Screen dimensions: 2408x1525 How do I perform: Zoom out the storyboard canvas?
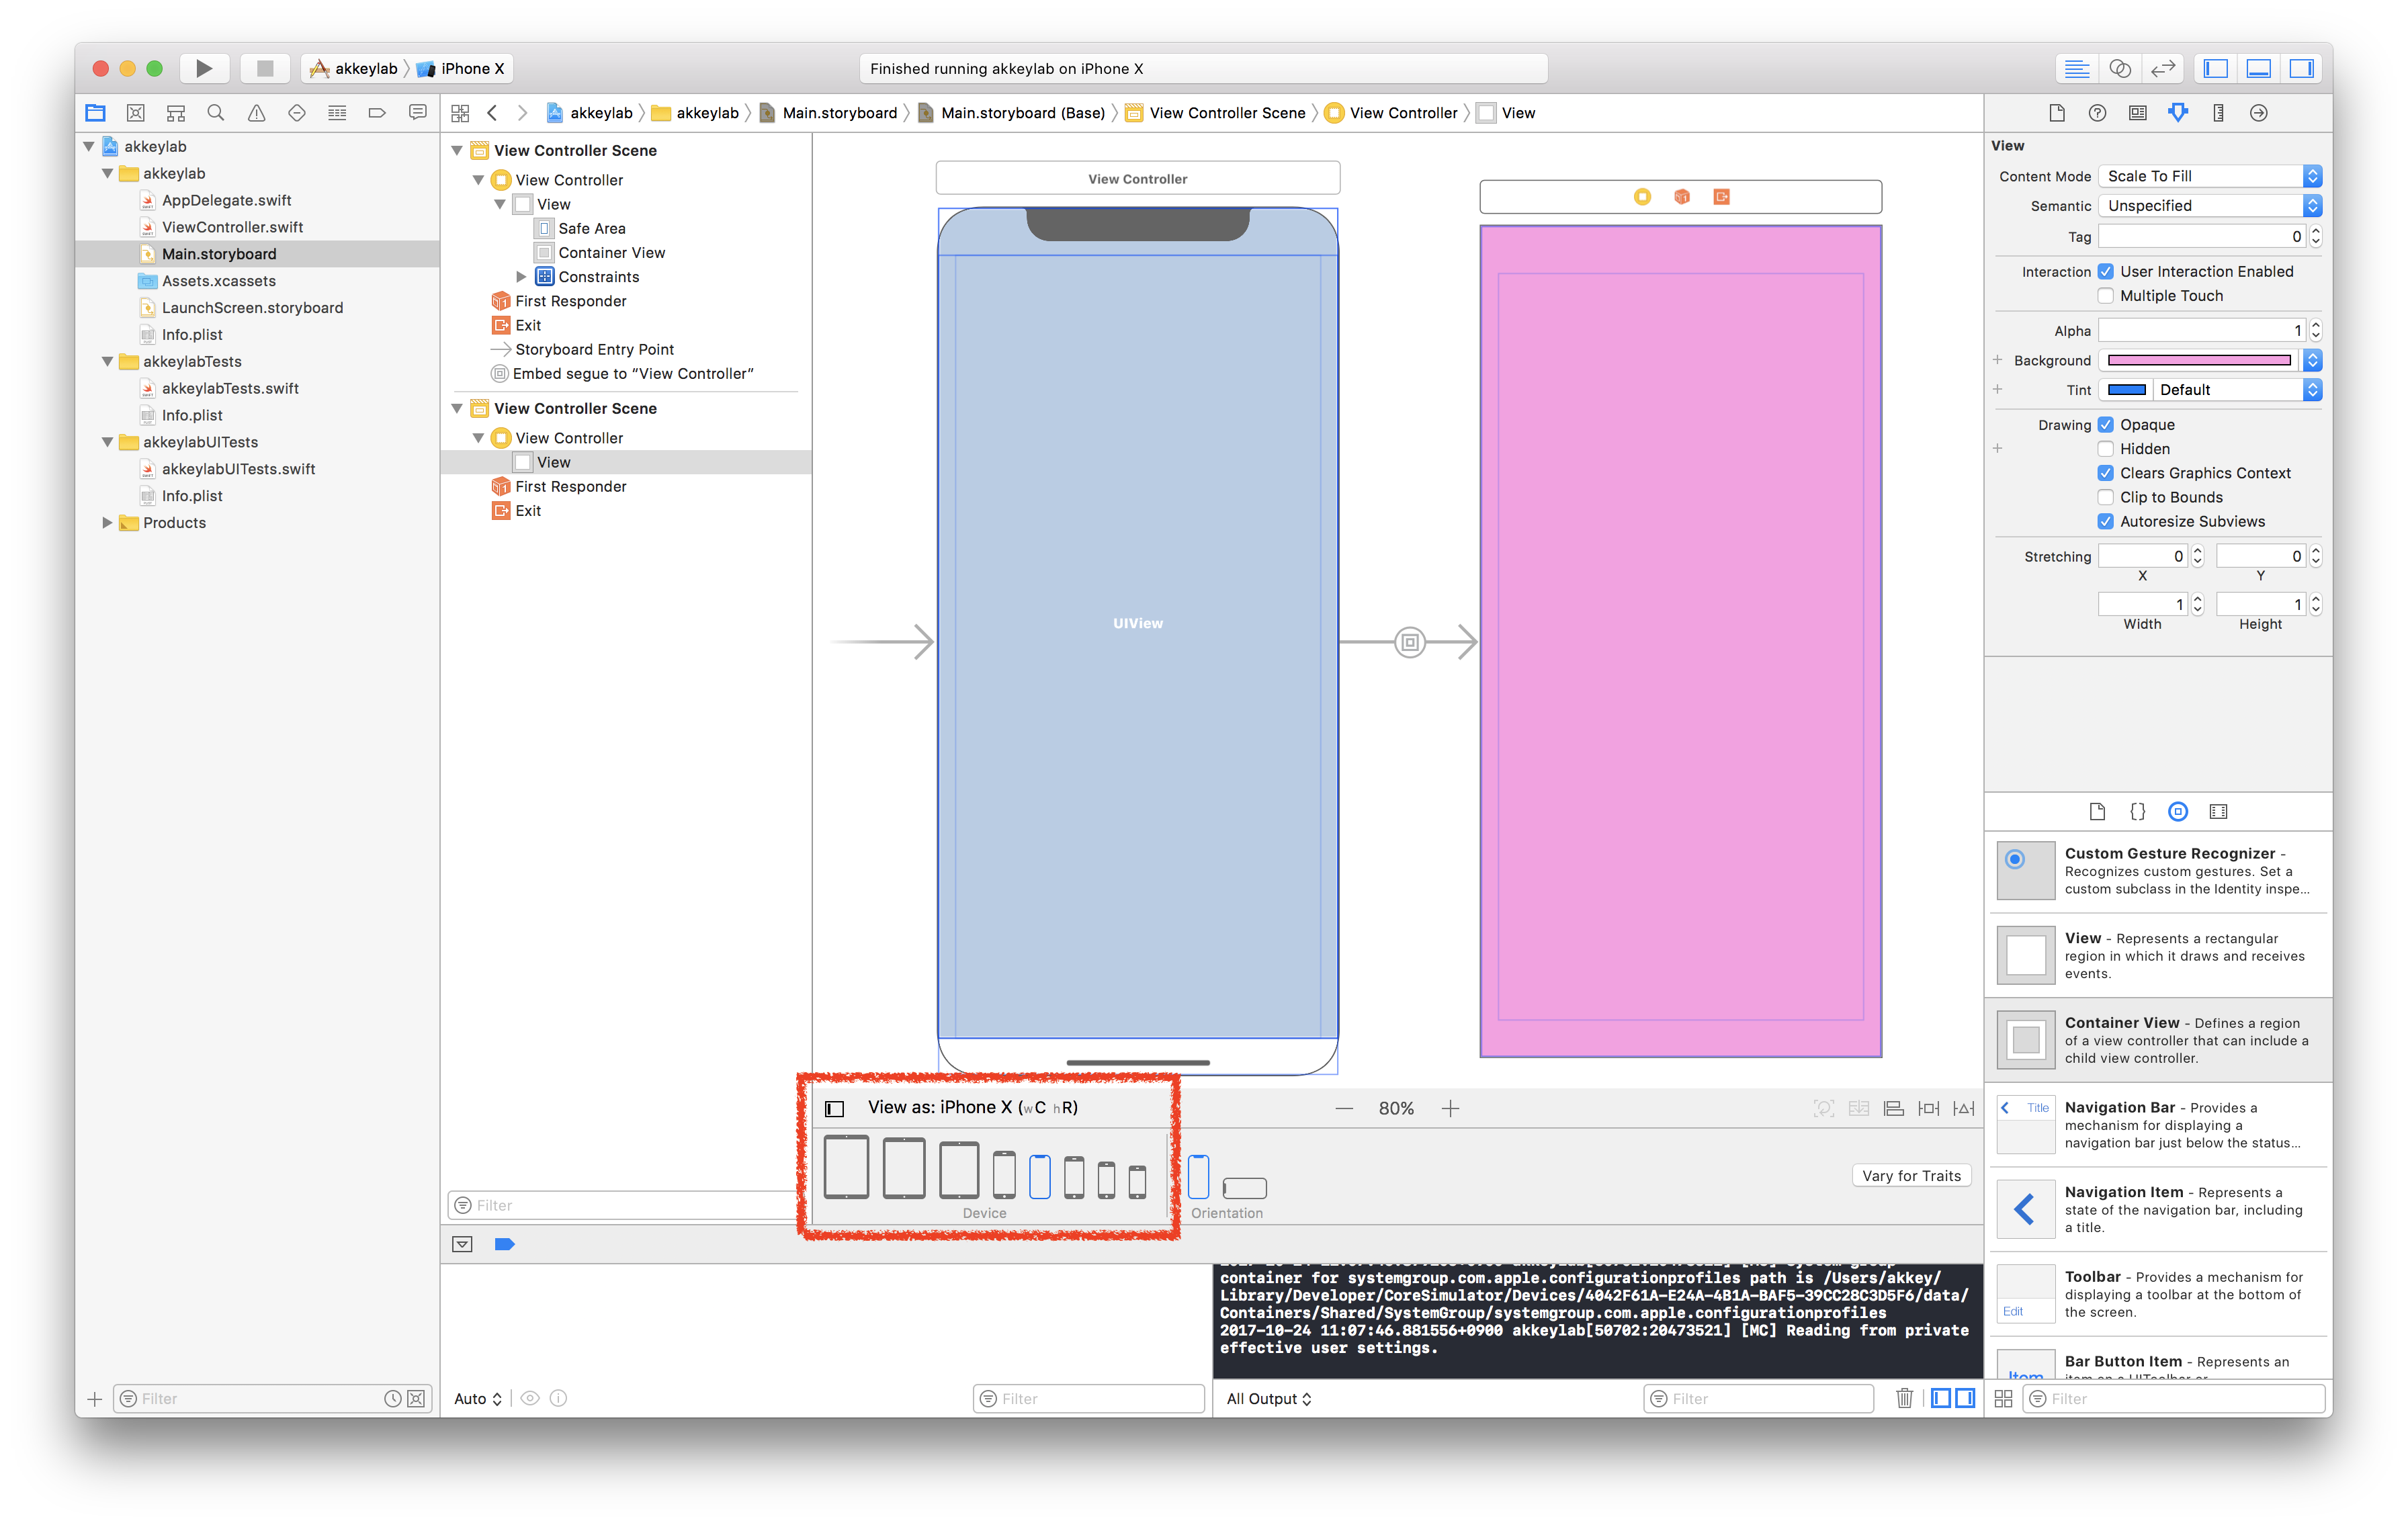[x=1344, y=1108]
